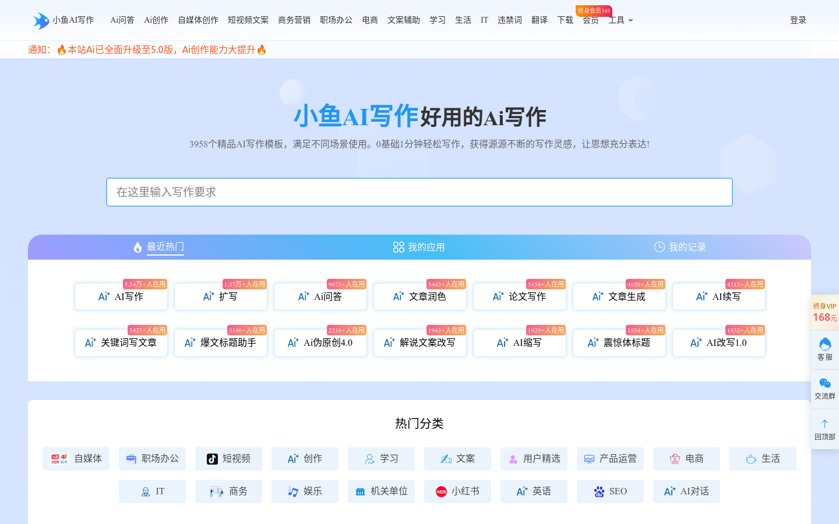This screenshot has height=524, width=839.
Task: Select the 娱乐 music note category
Action: [293, 491]
